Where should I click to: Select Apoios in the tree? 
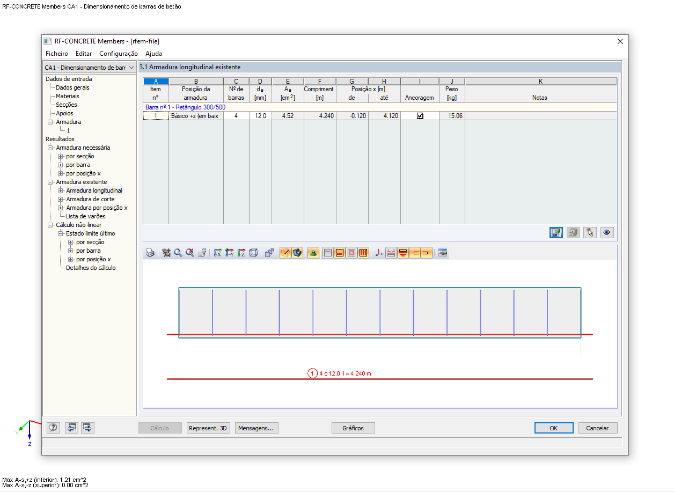coord(65,113)
